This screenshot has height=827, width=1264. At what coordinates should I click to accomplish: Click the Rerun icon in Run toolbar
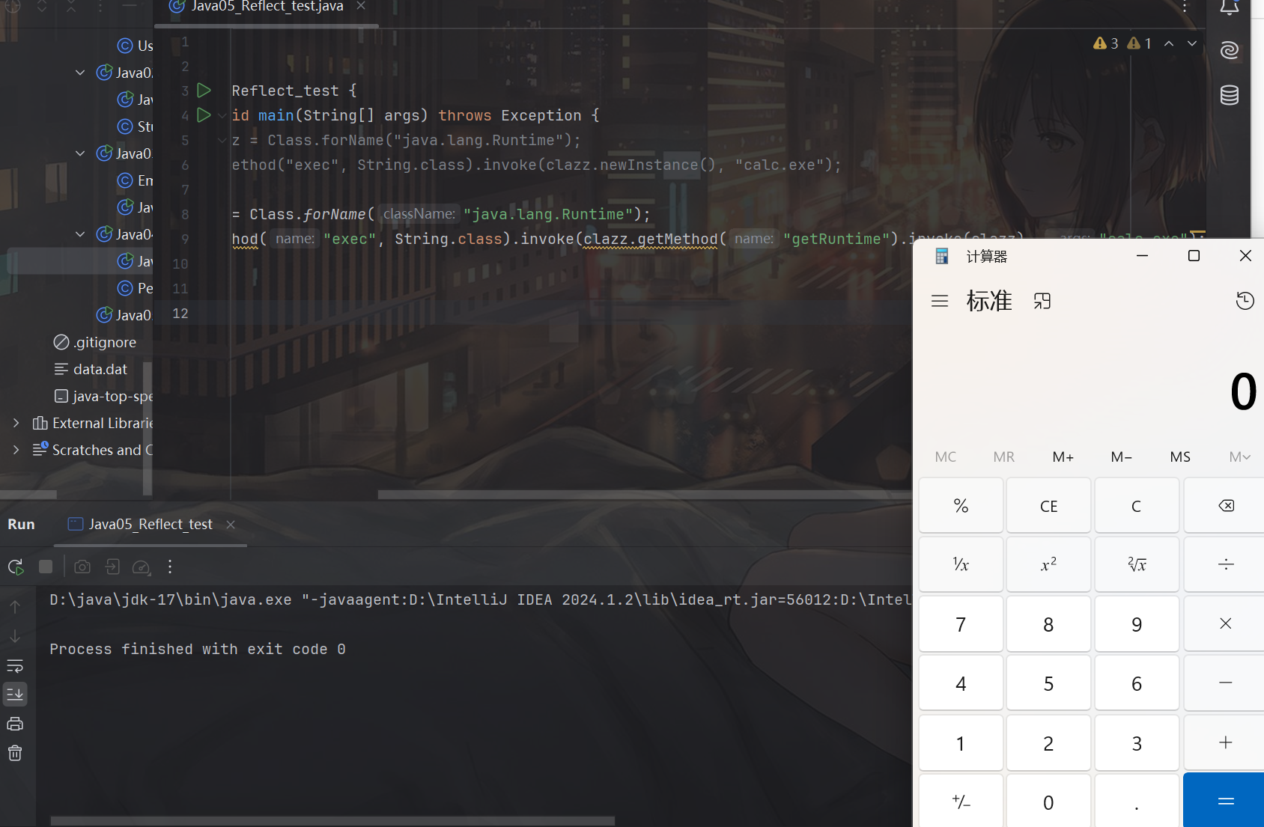point(16,567)
